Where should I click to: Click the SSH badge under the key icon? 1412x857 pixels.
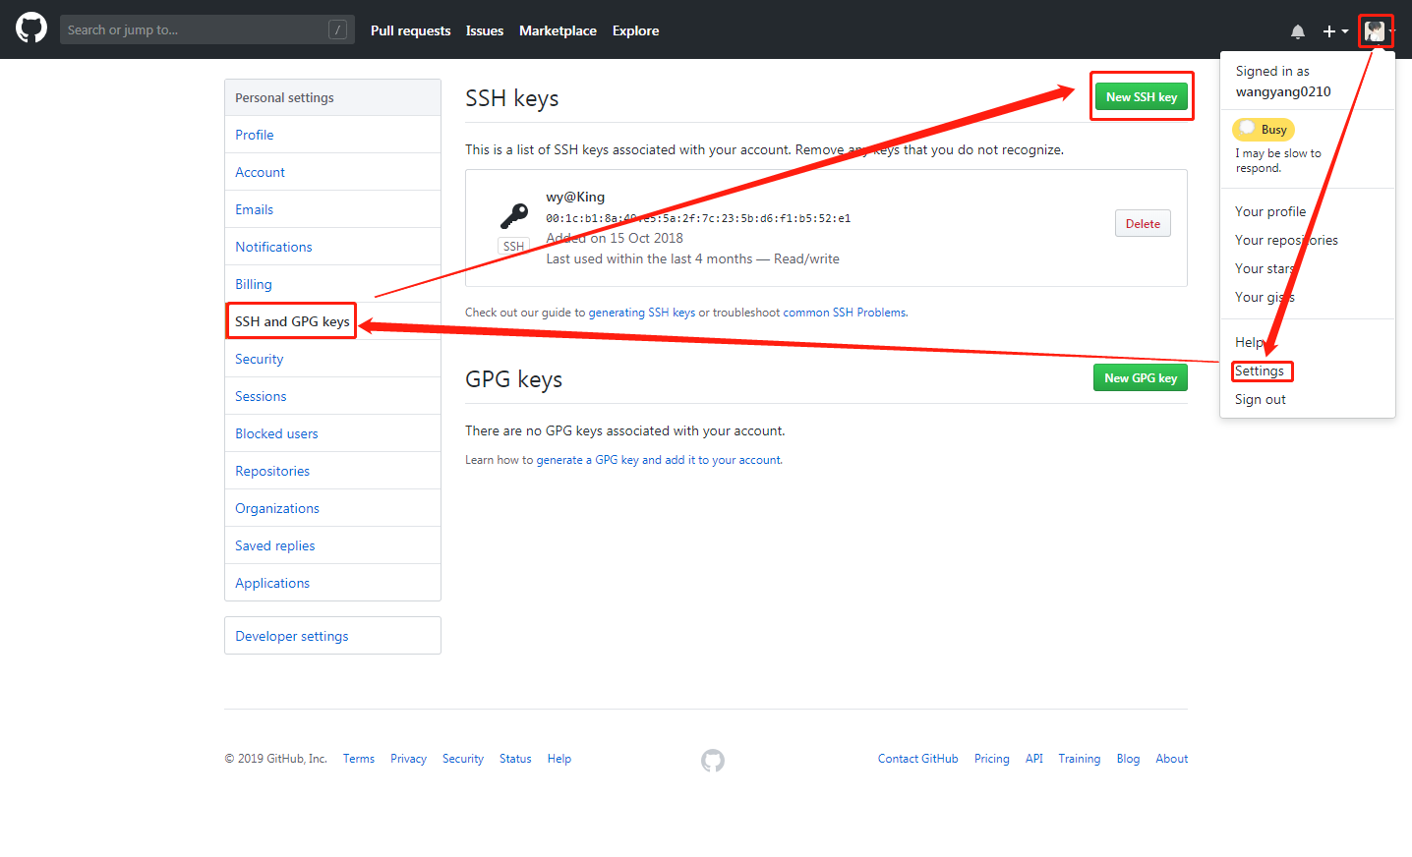513,246
